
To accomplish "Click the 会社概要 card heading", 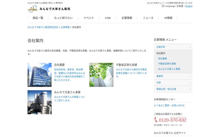I will pyautogui.click(x=59, y=65).
